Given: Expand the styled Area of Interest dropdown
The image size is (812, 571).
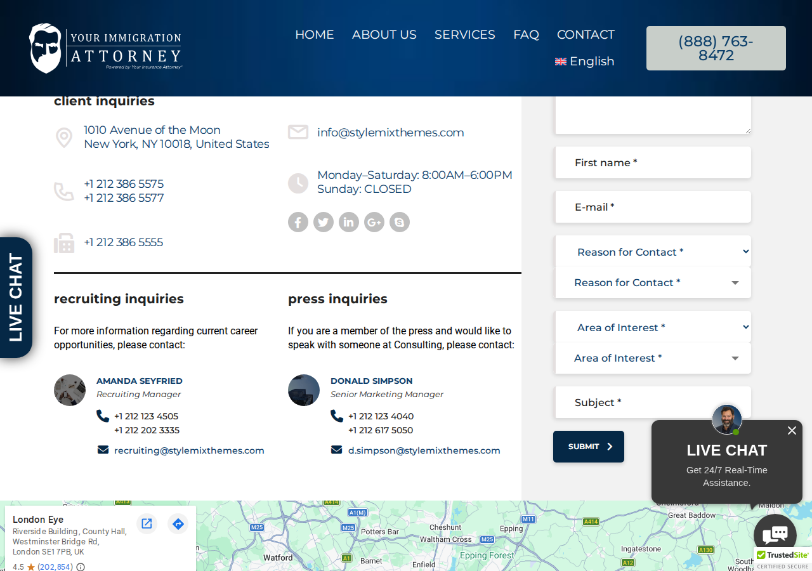Looking at the screenshot, I should (x=653, y=358).
